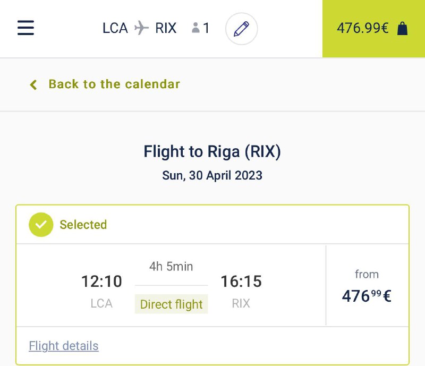Select the LCA origin code in header
This screenshot has width=425, height=366.
point(115,28)
